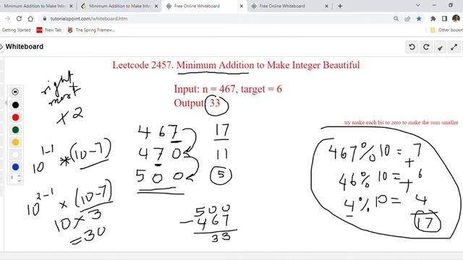This screenshot has height=260, width=463.
Task: Expand whiteboard to fullscreen
Action: 454,47
